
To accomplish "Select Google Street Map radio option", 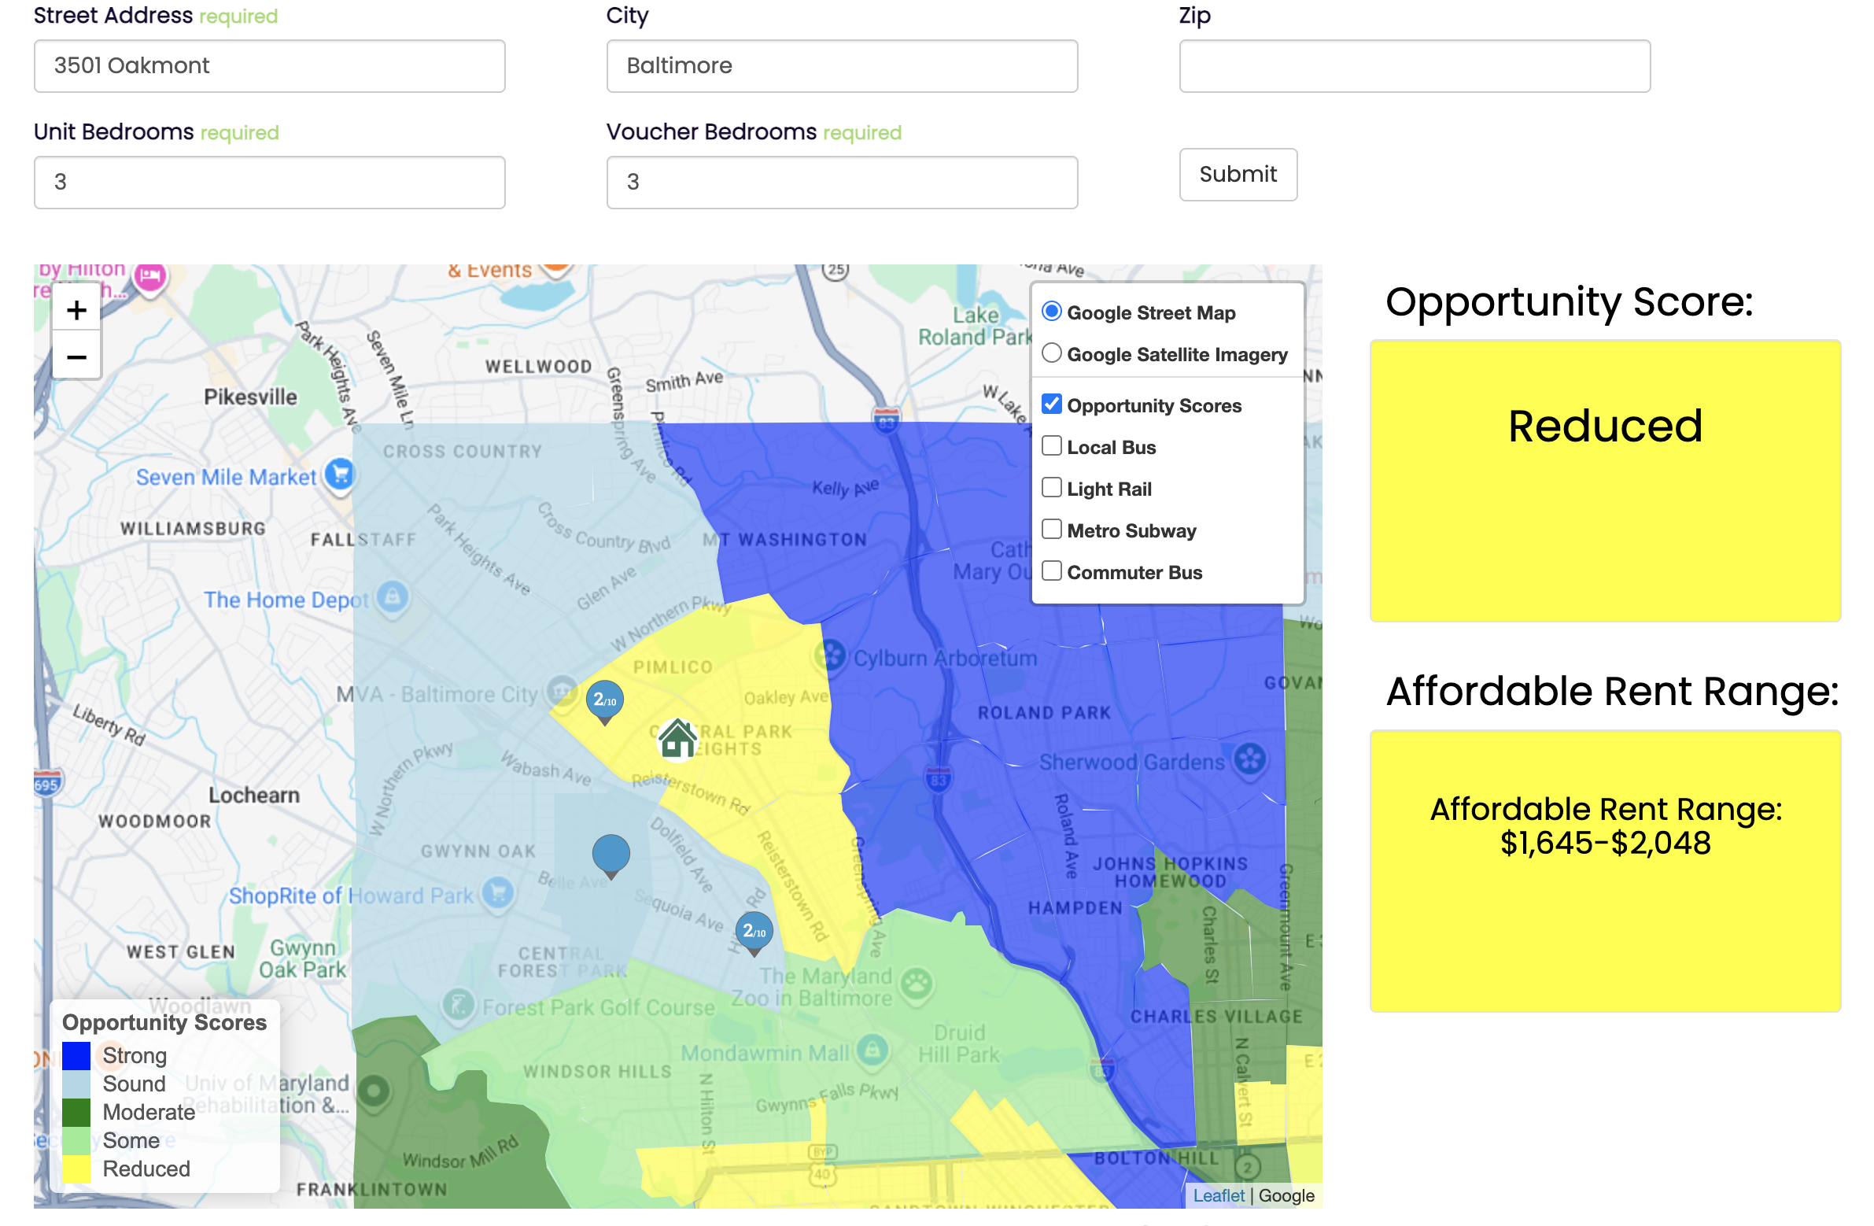I will [1051, 312].
